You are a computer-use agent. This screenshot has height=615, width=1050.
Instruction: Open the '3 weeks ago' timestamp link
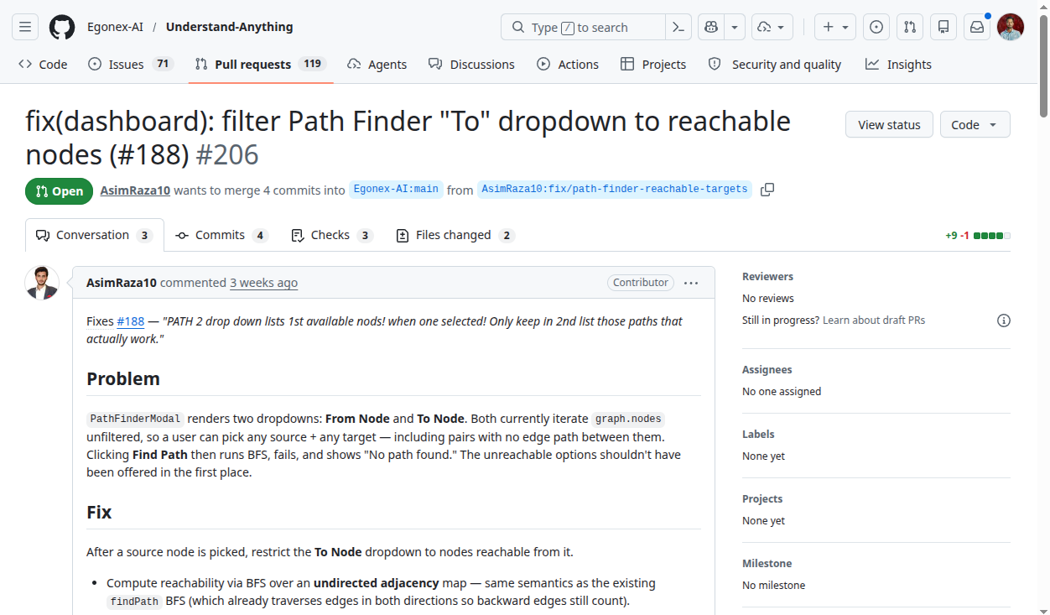click(x=263, y=283)
